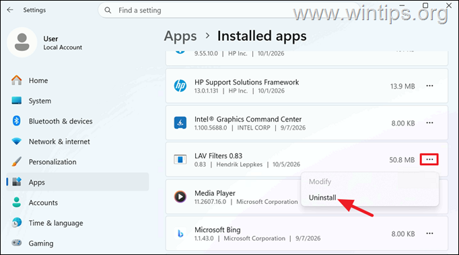
Task: Open more options for LAV Filters 0.83
Action: coord(429,159)
